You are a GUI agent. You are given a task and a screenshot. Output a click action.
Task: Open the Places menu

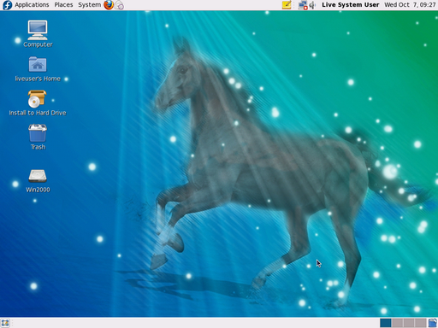click(63, 5)
